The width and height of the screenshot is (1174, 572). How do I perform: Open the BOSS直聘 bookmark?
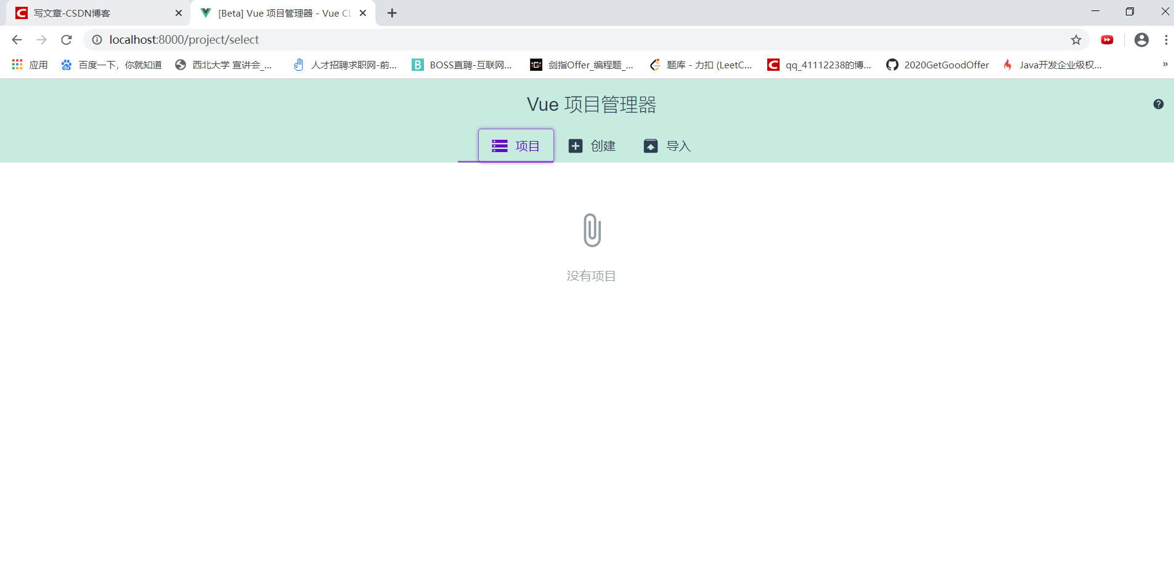point(462,65)
